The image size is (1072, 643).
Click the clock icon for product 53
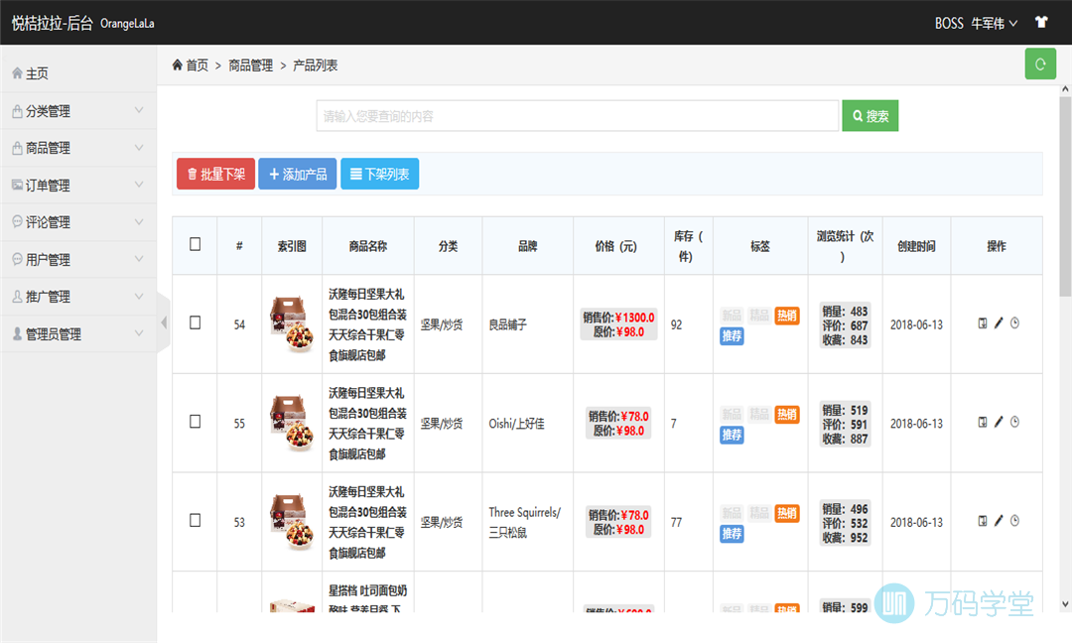1014,521
